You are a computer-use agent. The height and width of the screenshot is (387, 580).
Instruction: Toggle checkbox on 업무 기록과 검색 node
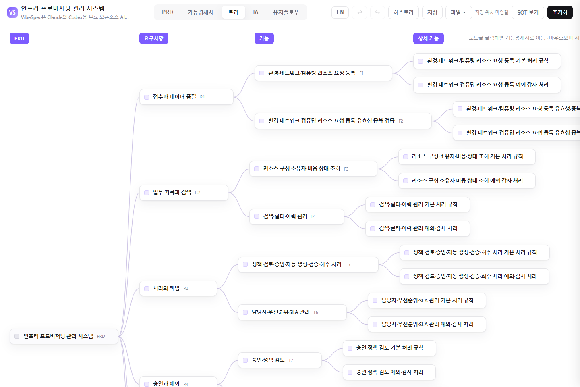tap(147, 193)
